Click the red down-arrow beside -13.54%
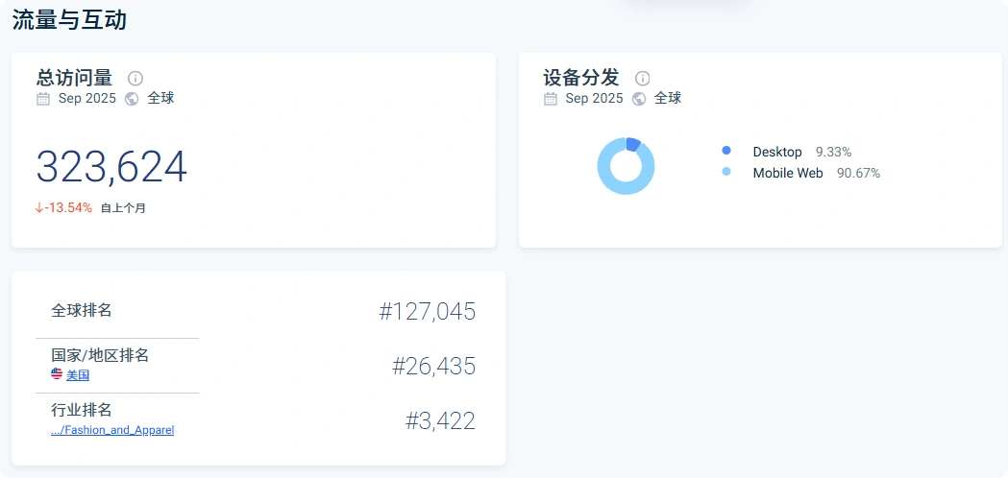 click(x=39, y=207)
